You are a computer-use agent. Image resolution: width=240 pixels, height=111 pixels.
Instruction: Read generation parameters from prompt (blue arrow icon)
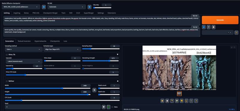click(x=204, y=27)
